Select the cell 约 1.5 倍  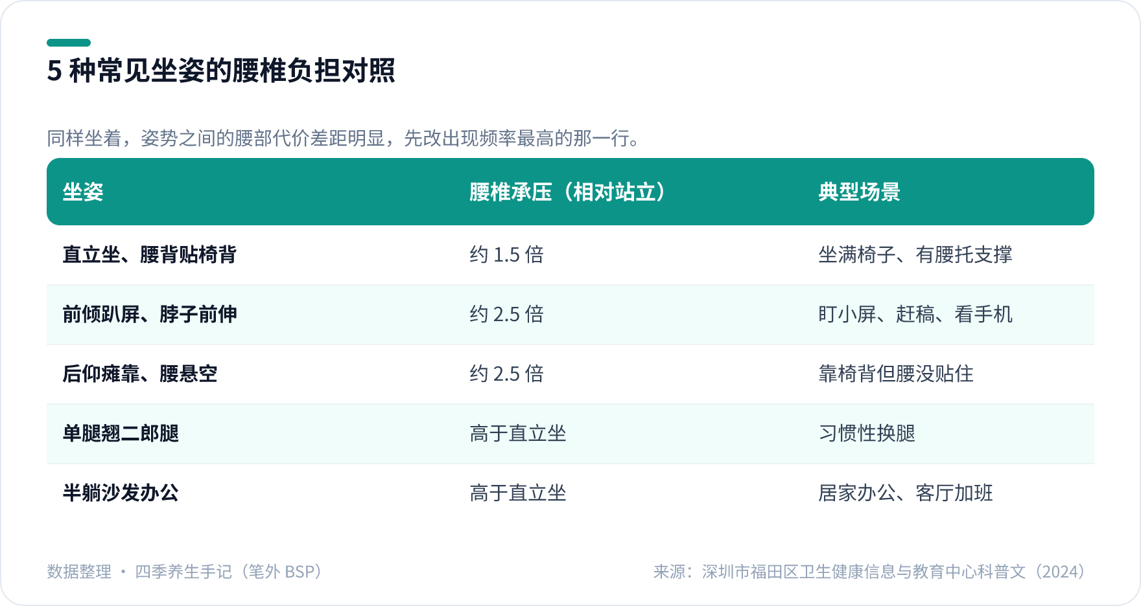point(506,254)
